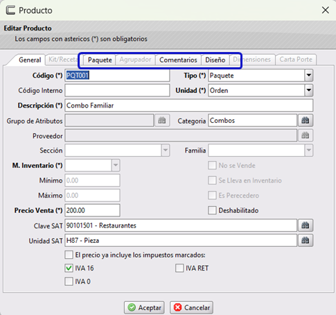Open the Dimensiones tab
This screenshot has height=315, width=336.
tap(251, 60)
